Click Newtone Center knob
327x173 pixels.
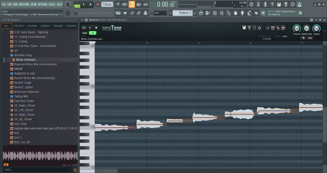point(296,29)
